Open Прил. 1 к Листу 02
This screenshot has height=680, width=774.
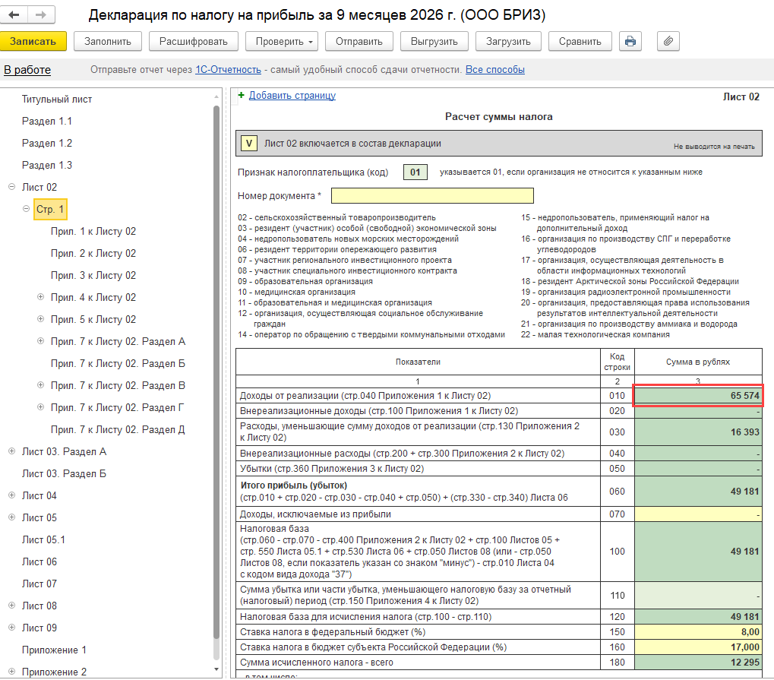(x=93, y=232)
